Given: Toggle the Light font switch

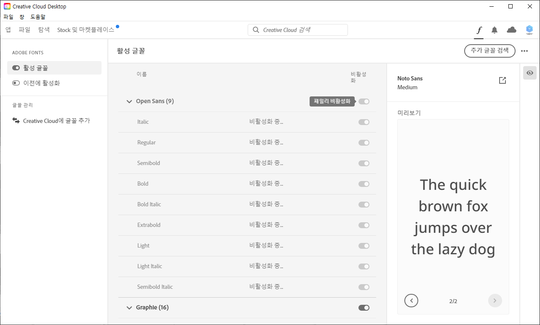Looking at the screenshot, I should pyautogui.click(x=364, y=246).
